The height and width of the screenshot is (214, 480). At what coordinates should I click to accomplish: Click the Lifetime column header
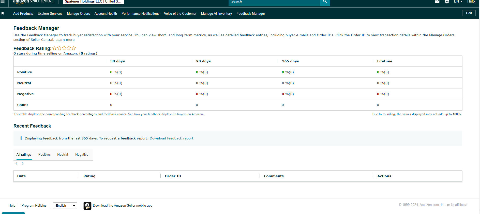pyautogui.click(x=385, y=61)
